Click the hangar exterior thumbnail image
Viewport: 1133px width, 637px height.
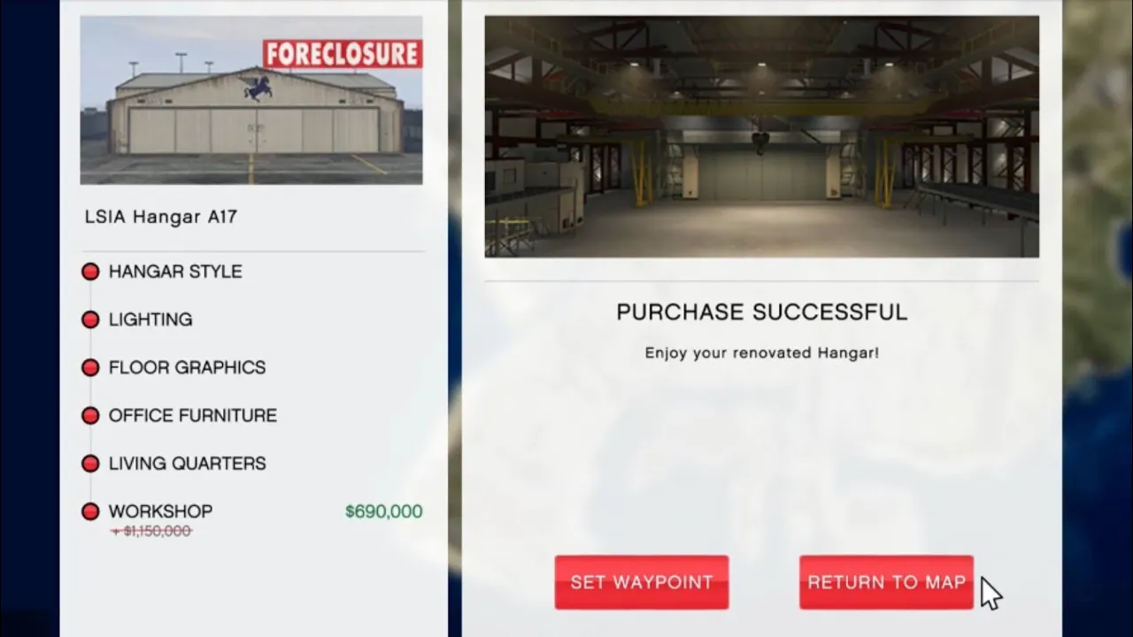[251, 100]
